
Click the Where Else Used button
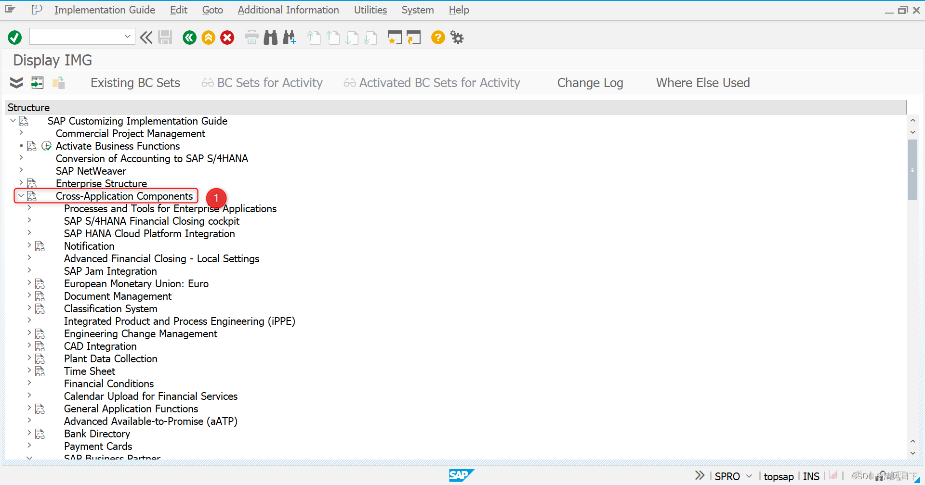click(703, 83)
